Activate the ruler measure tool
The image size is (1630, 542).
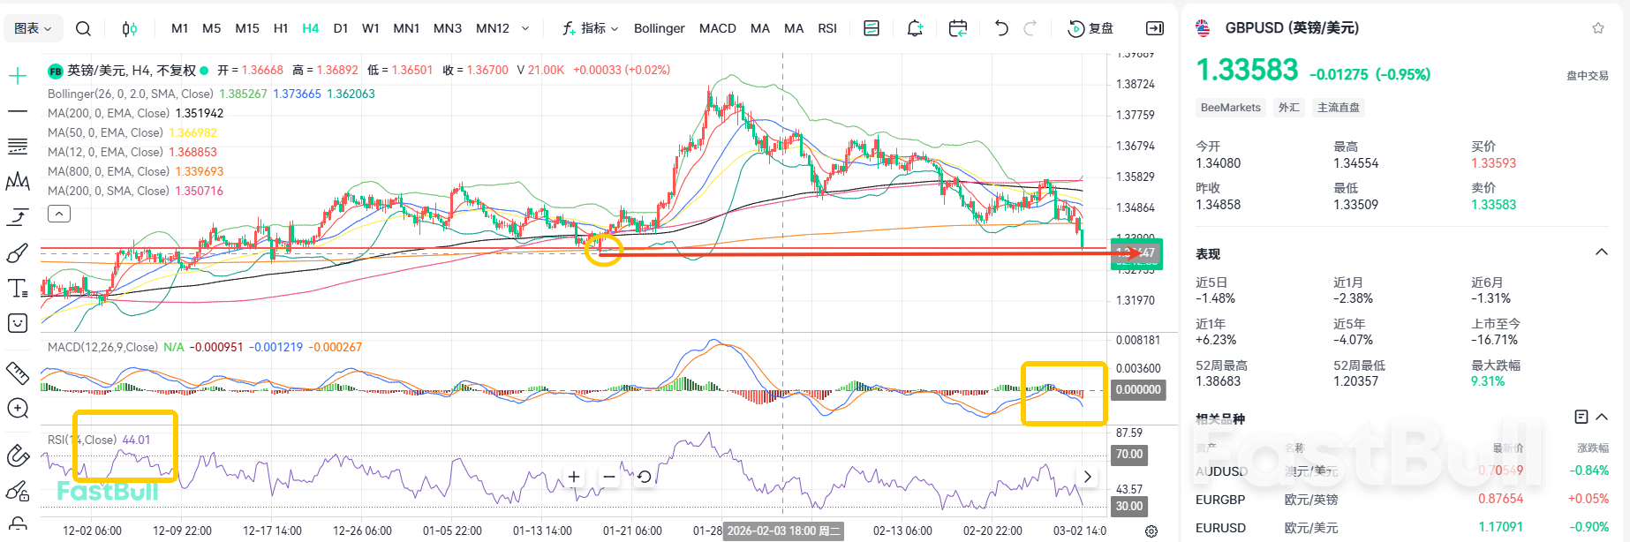[18, 373]
